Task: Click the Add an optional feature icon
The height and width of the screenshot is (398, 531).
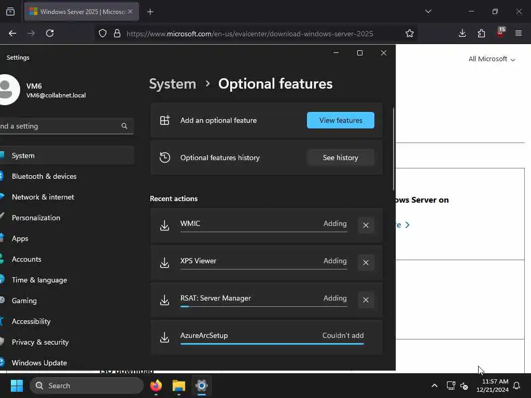Action: [x=165, y=120]
